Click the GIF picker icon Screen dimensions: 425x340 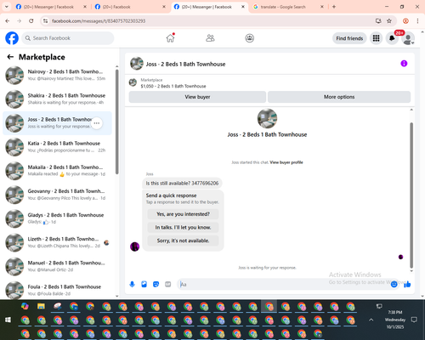(167, 284)
